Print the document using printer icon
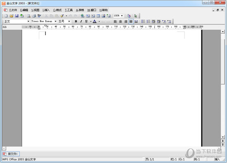 point(34,16)
